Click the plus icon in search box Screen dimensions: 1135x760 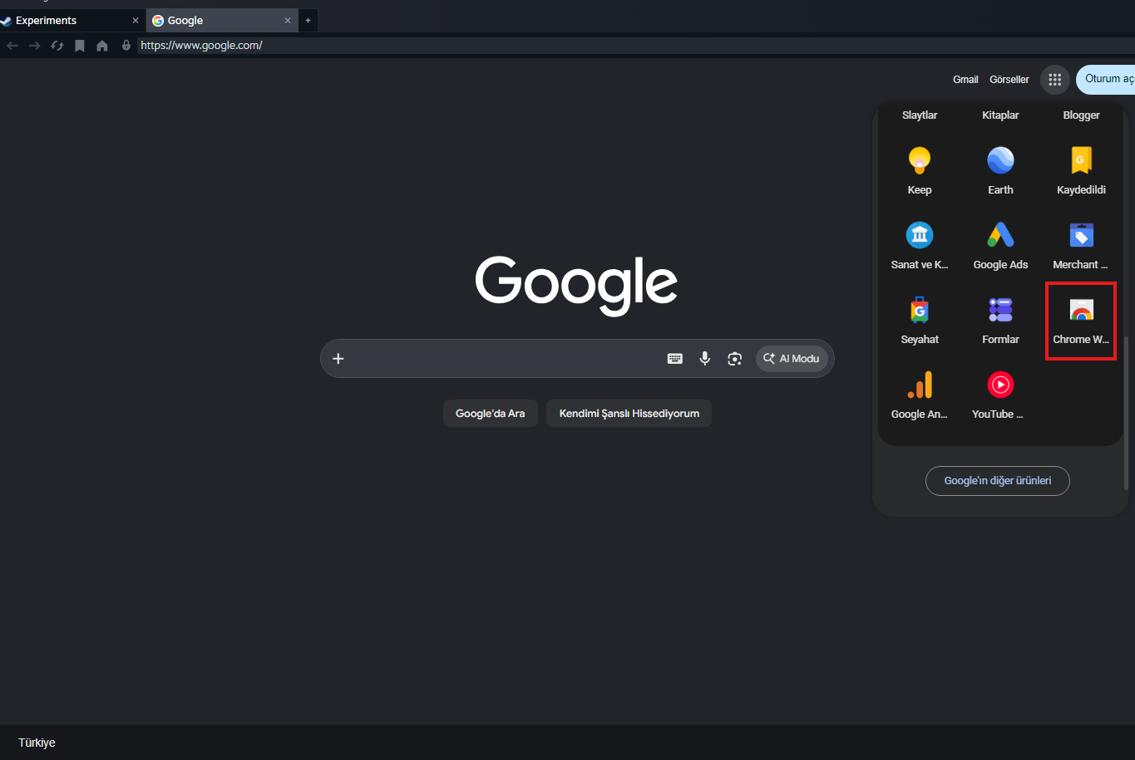(338, 359)
